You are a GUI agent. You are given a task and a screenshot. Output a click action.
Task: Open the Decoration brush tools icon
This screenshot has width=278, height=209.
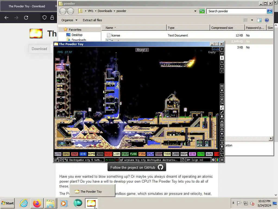click(x=222, y=151)
